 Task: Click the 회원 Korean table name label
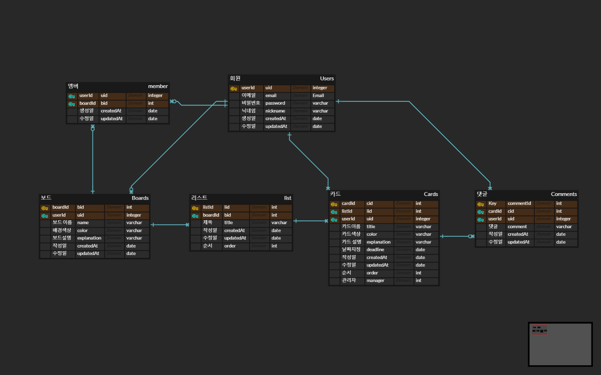pyautogui.click(x=235, y=78)
